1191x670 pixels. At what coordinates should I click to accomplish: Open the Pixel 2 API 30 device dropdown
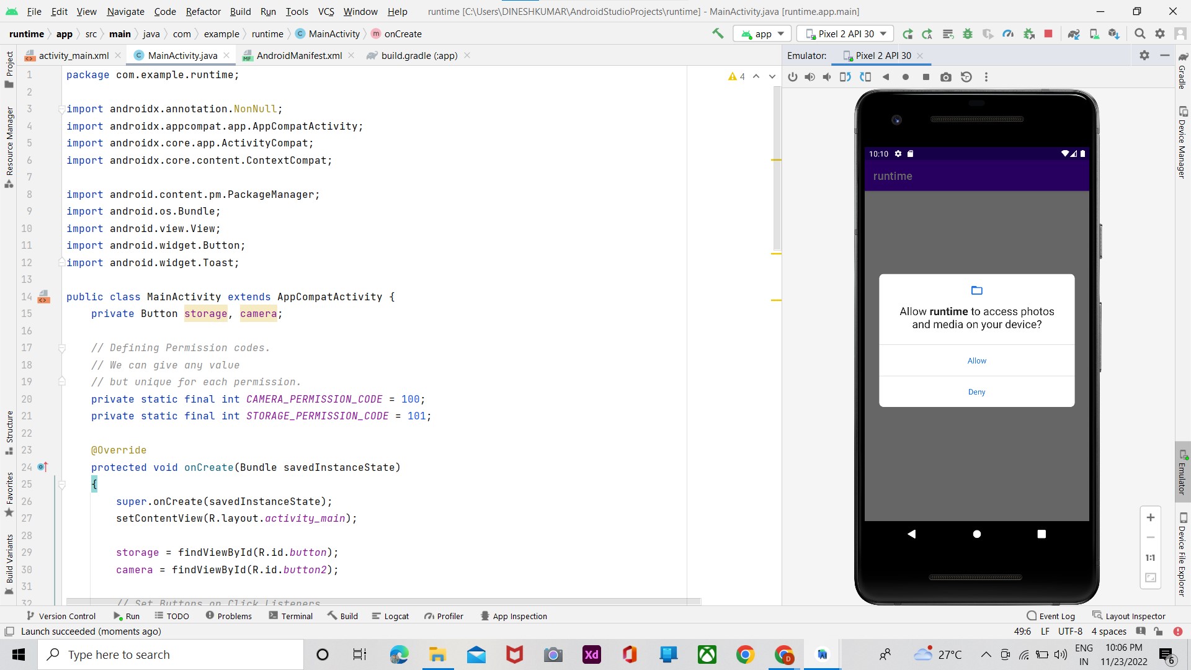click(845, 33)
